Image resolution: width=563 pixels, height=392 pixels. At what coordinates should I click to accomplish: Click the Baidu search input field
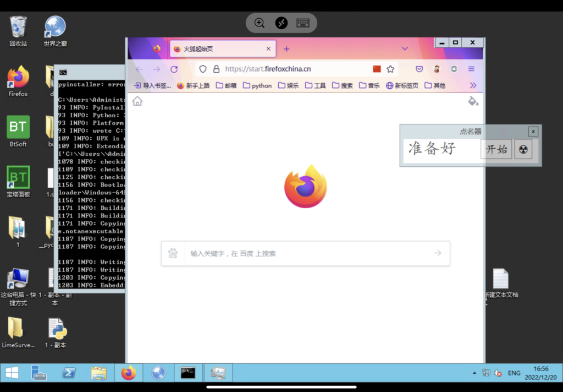pyautogui.click(x=308, y=254)
